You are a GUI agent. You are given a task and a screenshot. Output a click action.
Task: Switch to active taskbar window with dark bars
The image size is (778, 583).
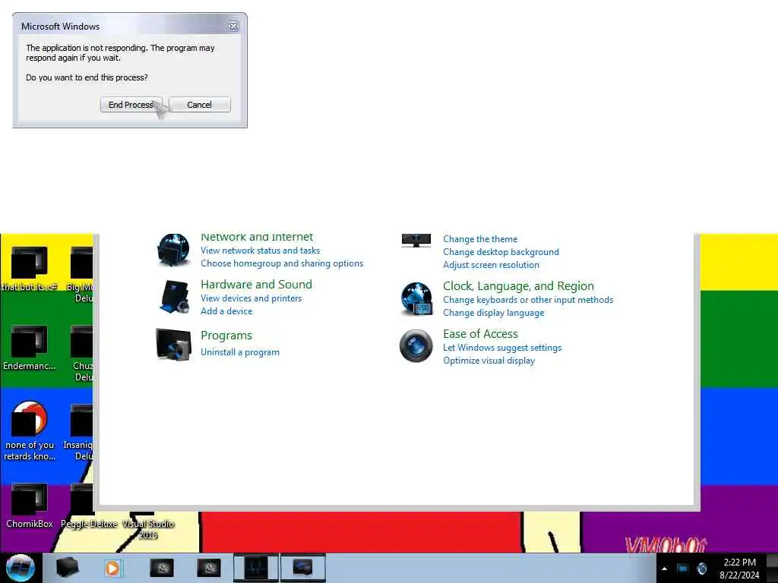[x=255, y=568]
